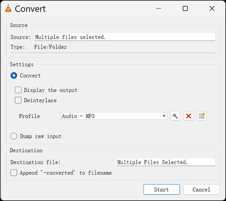Click the Source field showing Multiple files selected
Image resolution: width=226 pixels, height=201 pixels.
[x=125, y=37]
